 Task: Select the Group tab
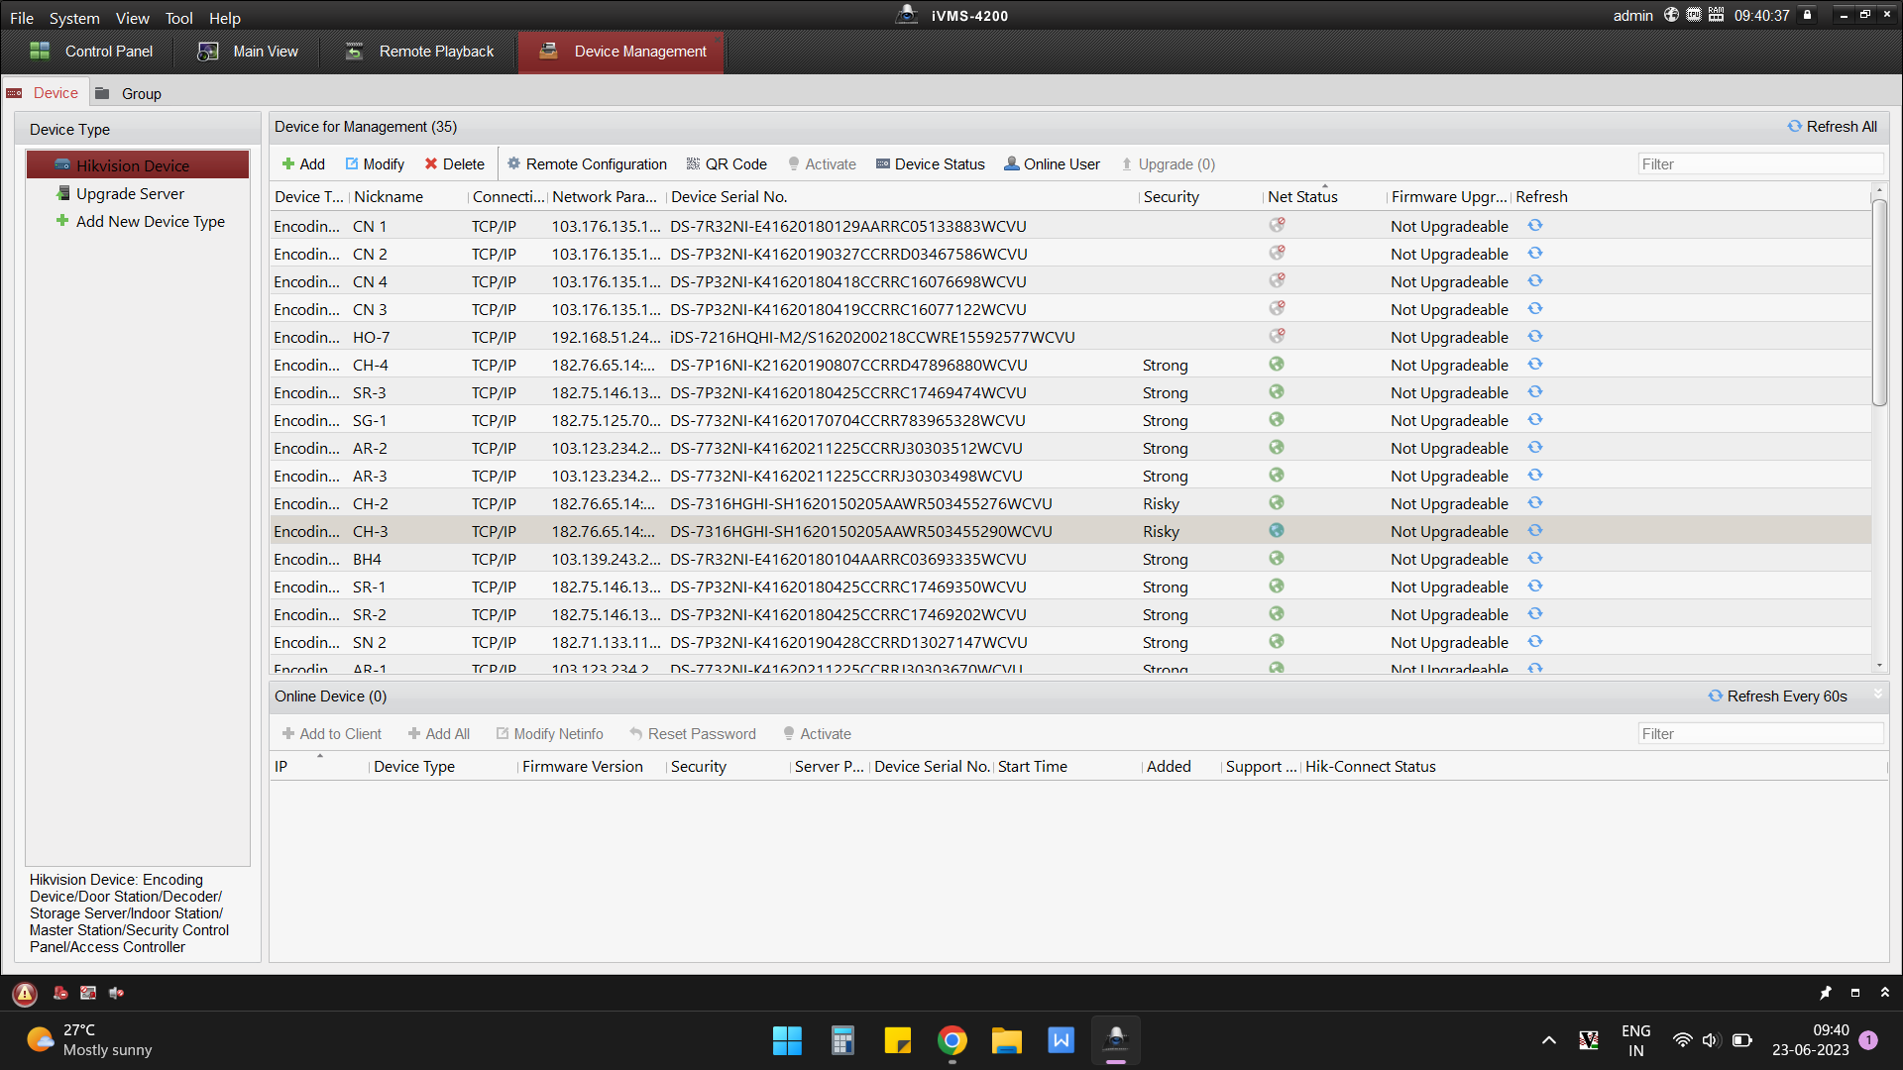(129, 93)
